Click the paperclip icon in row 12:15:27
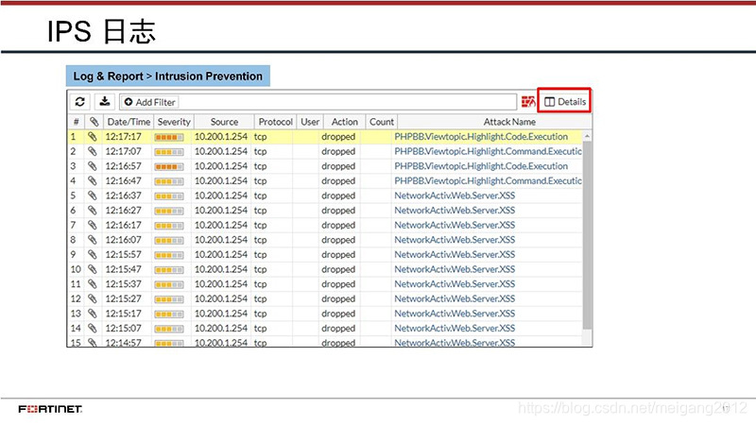This screenshot has width=756, height=425. [92, 298]
